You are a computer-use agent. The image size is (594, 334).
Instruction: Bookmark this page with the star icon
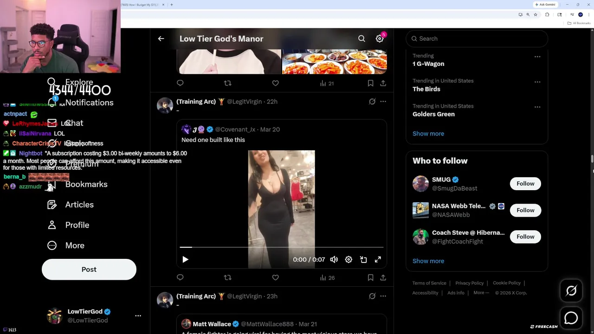coord(535,15)
